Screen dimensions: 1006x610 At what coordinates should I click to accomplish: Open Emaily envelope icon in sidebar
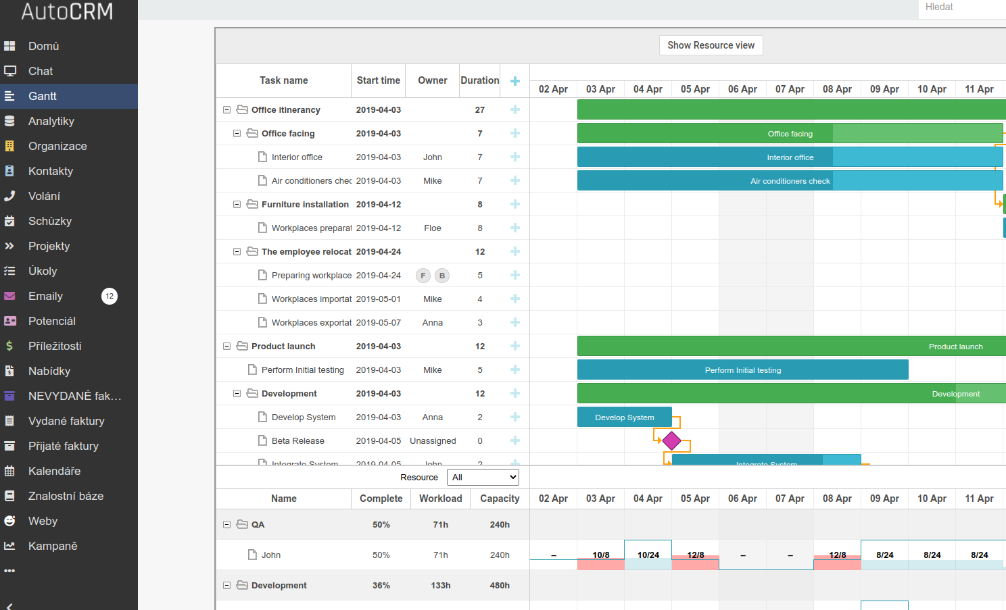9,296
